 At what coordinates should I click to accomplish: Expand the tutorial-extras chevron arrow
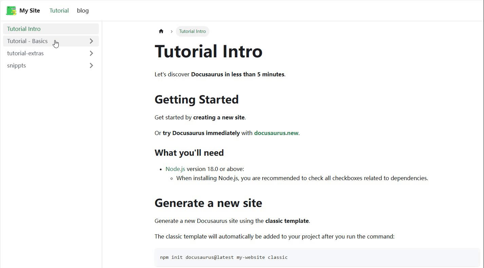(x=91, y=53)
